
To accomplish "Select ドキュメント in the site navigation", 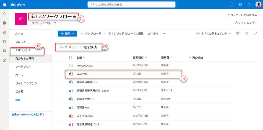I will (x=23, y=50).
